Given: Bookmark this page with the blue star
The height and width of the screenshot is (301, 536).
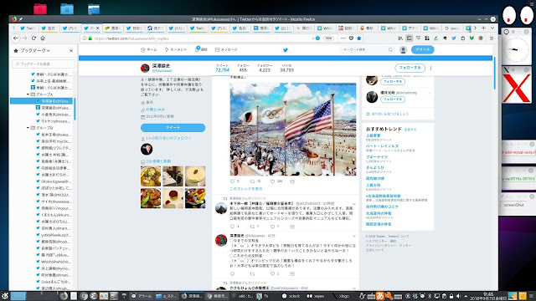Looking at the screenshot, I should tap(359, 38).
